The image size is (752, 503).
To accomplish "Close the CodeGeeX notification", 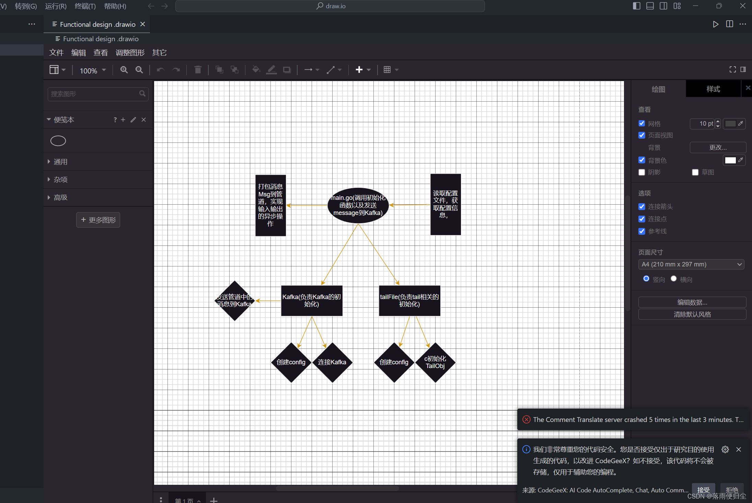I will coord(739,449).
